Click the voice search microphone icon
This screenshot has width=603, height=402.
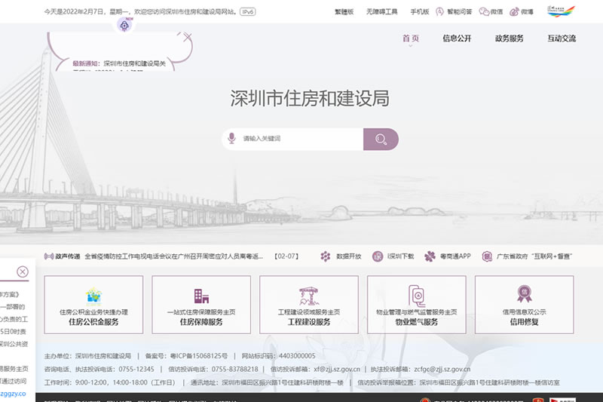(233, 139)
